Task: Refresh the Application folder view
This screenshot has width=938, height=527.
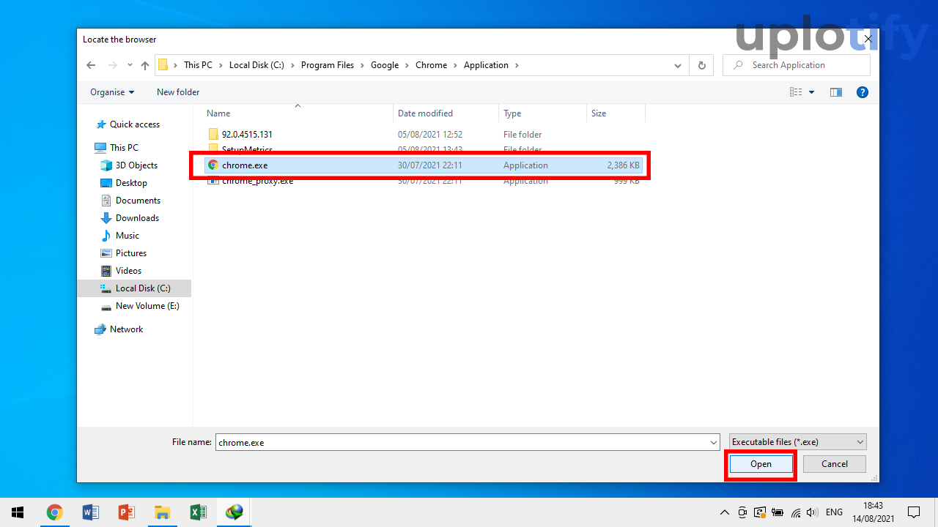Action: click(701, 65)
